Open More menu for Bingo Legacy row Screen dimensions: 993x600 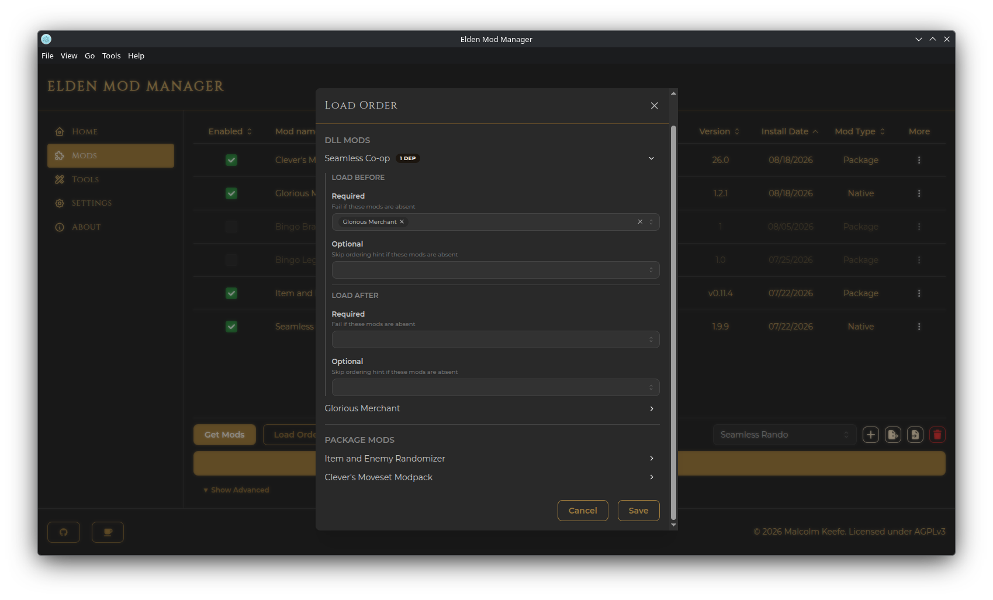919,260
